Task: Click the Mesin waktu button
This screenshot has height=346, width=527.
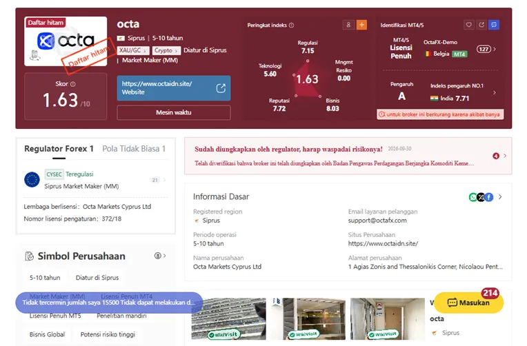Action: tap(173, 112)
